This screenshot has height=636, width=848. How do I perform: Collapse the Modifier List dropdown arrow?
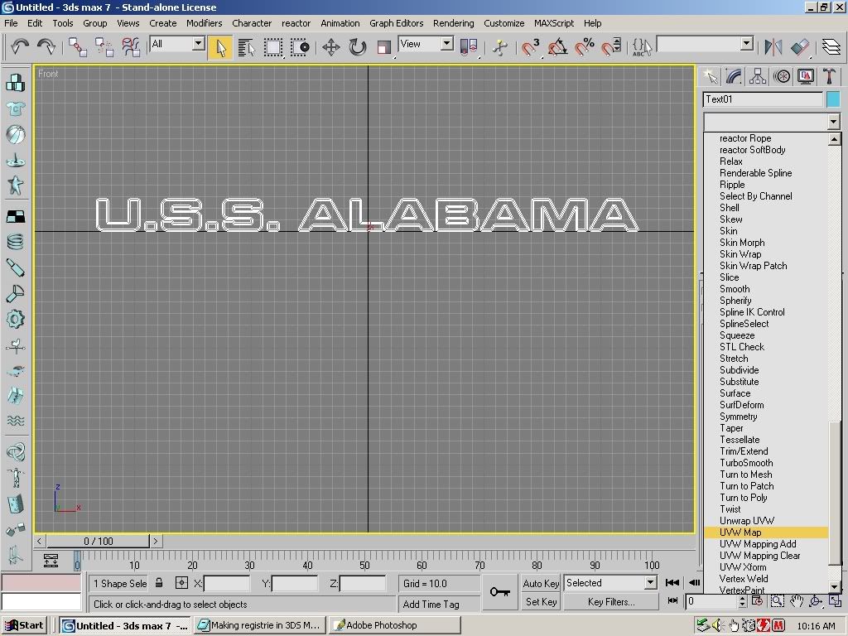[833, 122]
